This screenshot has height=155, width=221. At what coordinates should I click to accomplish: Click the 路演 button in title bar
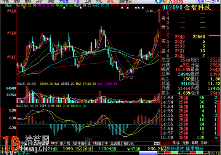pyautogui.click(x=201, y=2)
